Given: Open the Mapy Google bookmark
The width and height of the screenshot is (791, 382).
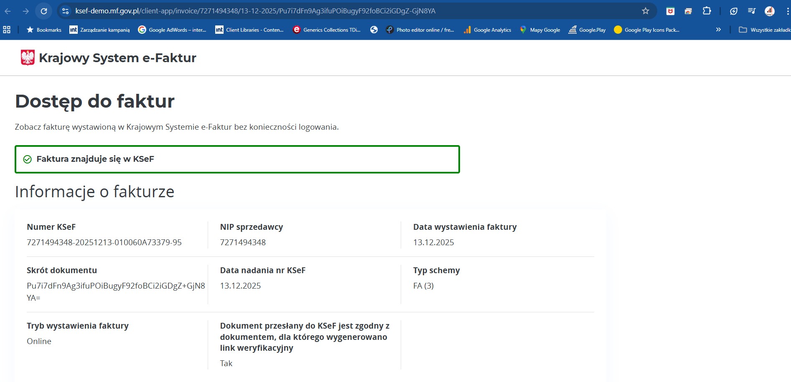Looking at the screenshot, I should click(540, 30).
